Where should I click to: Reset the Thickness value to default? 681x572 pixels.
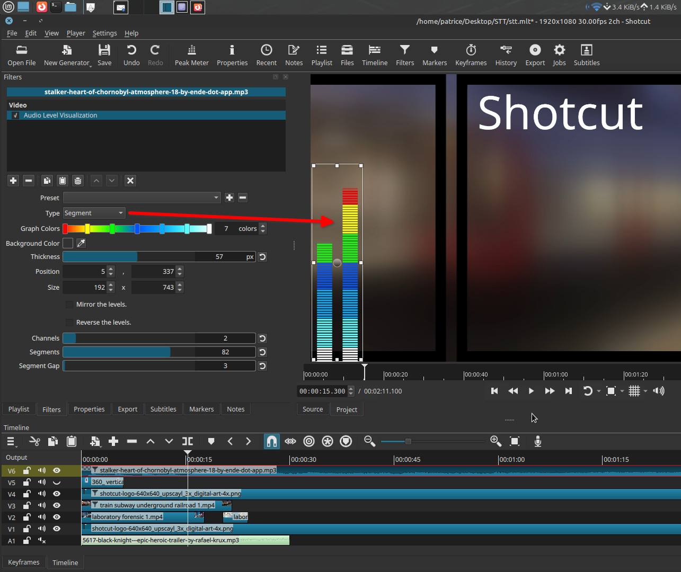(262, 257)
